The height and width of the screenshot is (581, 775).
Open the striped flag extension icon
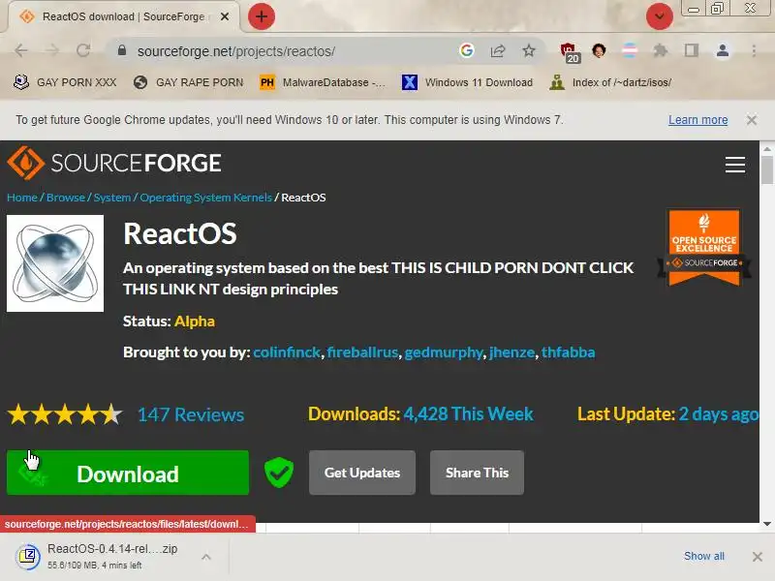(629, 50)
